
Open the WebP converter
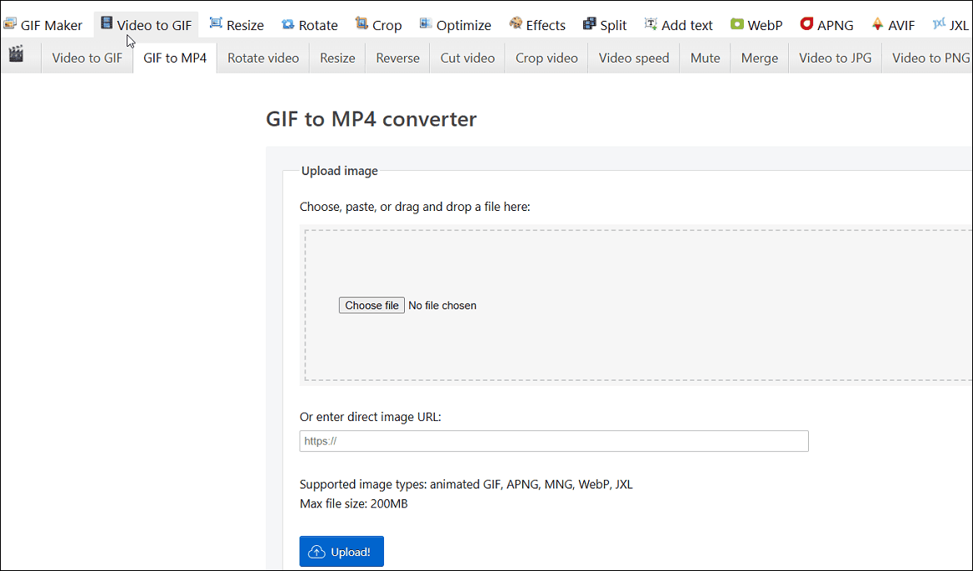tap(756, 24)
